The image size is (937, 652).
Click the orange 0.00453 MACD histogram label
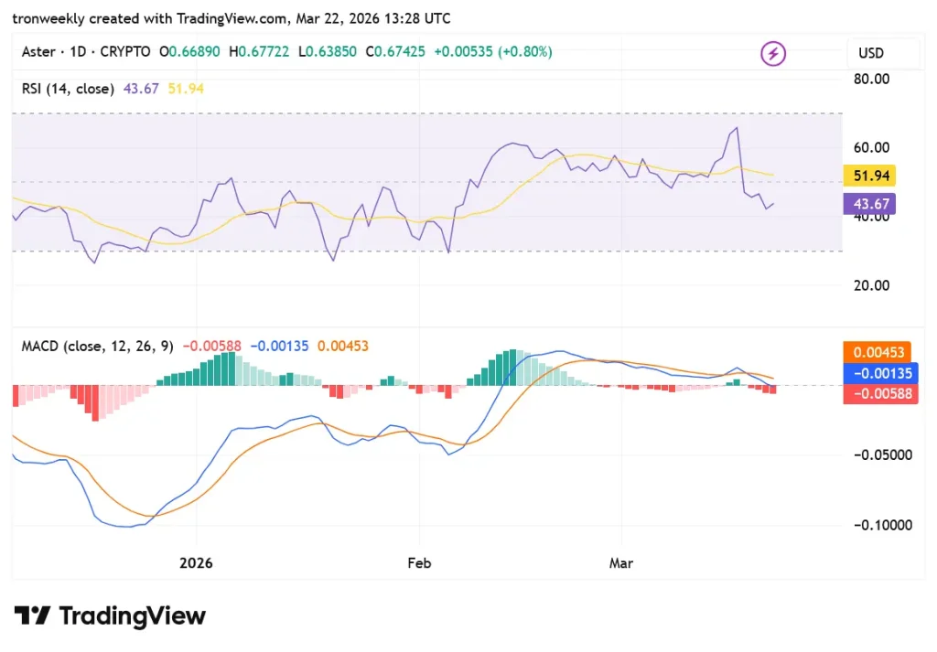(878, 351)
